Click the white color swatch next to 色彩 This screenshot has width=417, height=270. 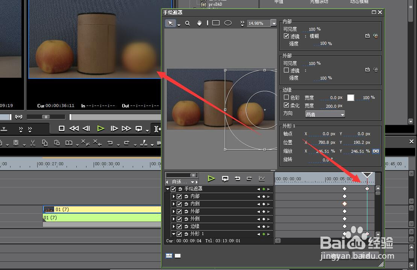click(x=350, y=97)
